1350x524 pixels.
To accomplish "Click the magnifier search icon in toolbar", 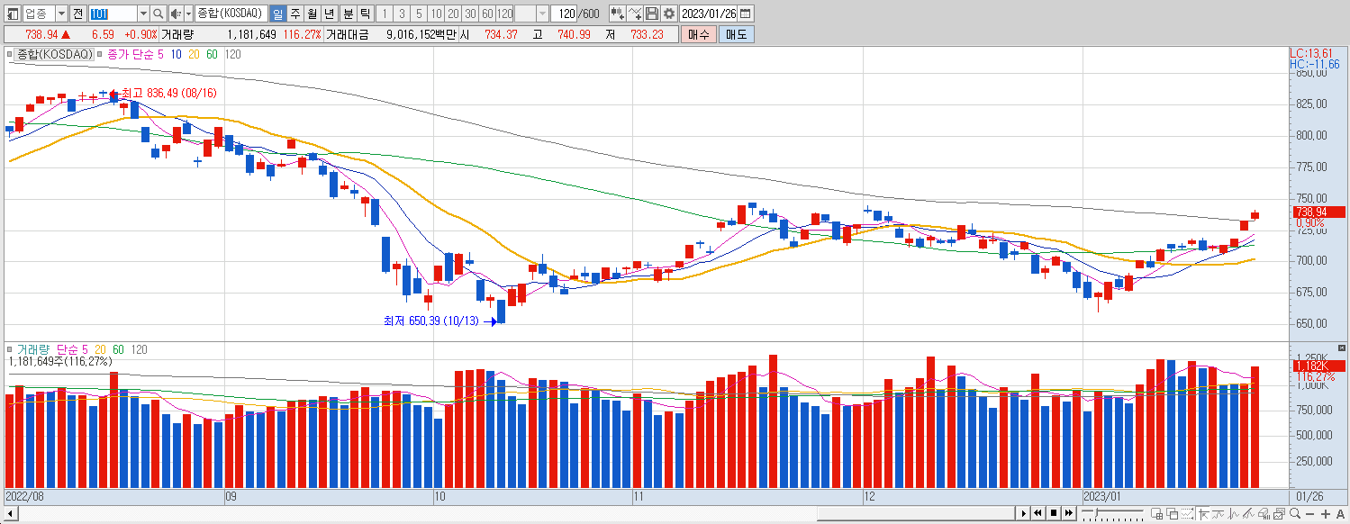I will pos(159,14).
